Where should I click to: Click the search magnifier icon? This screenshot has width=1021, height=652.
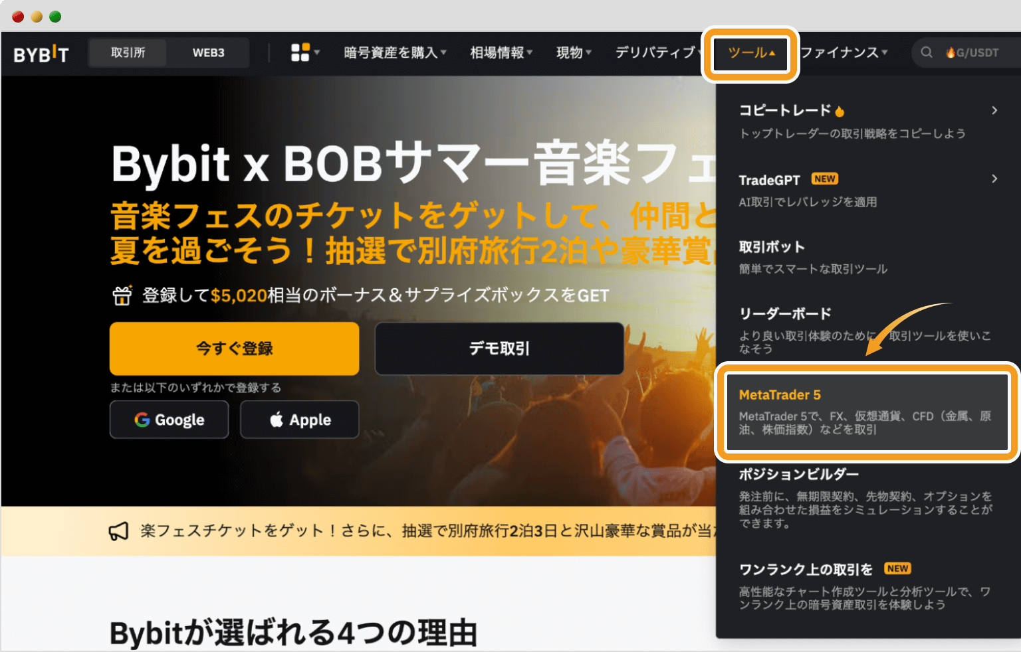[927, 52]
